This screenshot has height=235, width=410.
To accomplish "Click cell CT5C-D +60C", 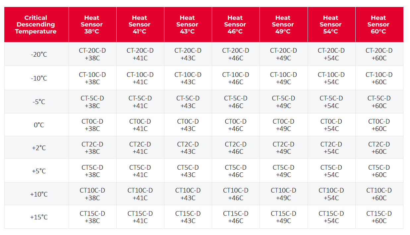I will tap(379, 171).
